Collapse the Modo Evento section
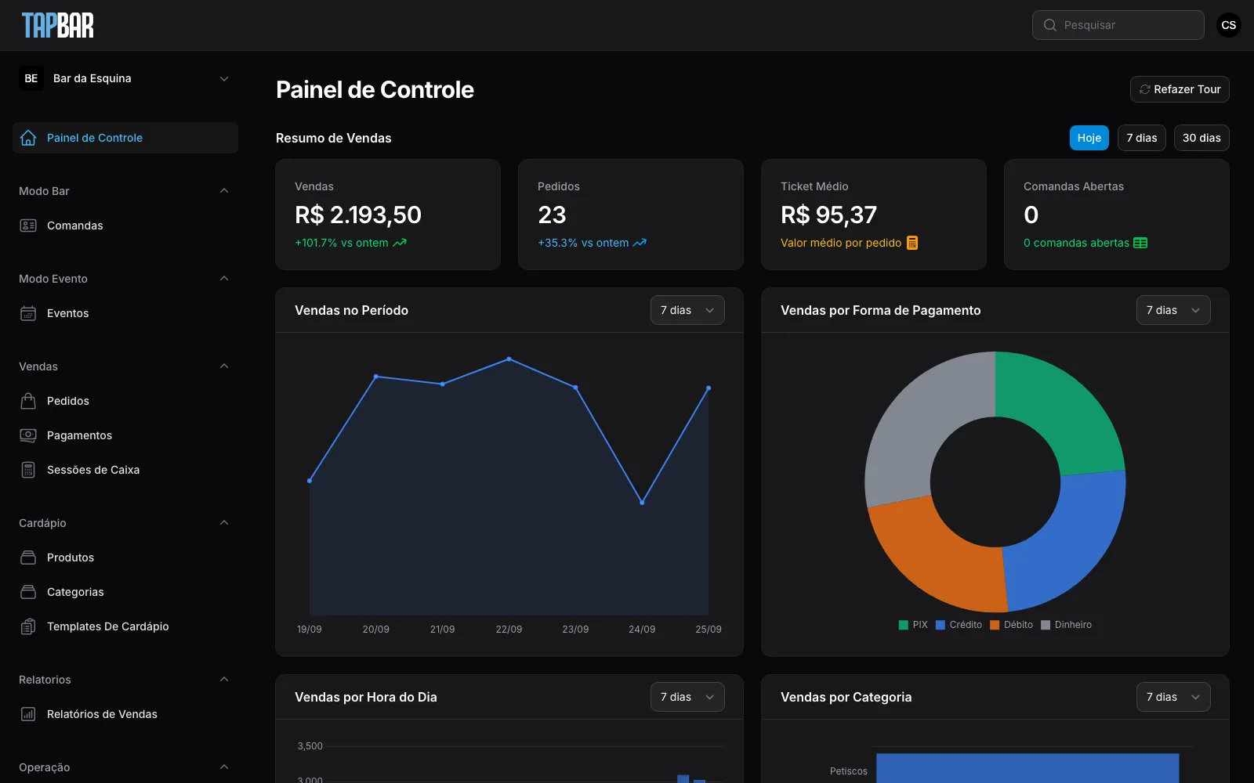The width and height of the screenshot is (1254, 783). pos(224,279)
